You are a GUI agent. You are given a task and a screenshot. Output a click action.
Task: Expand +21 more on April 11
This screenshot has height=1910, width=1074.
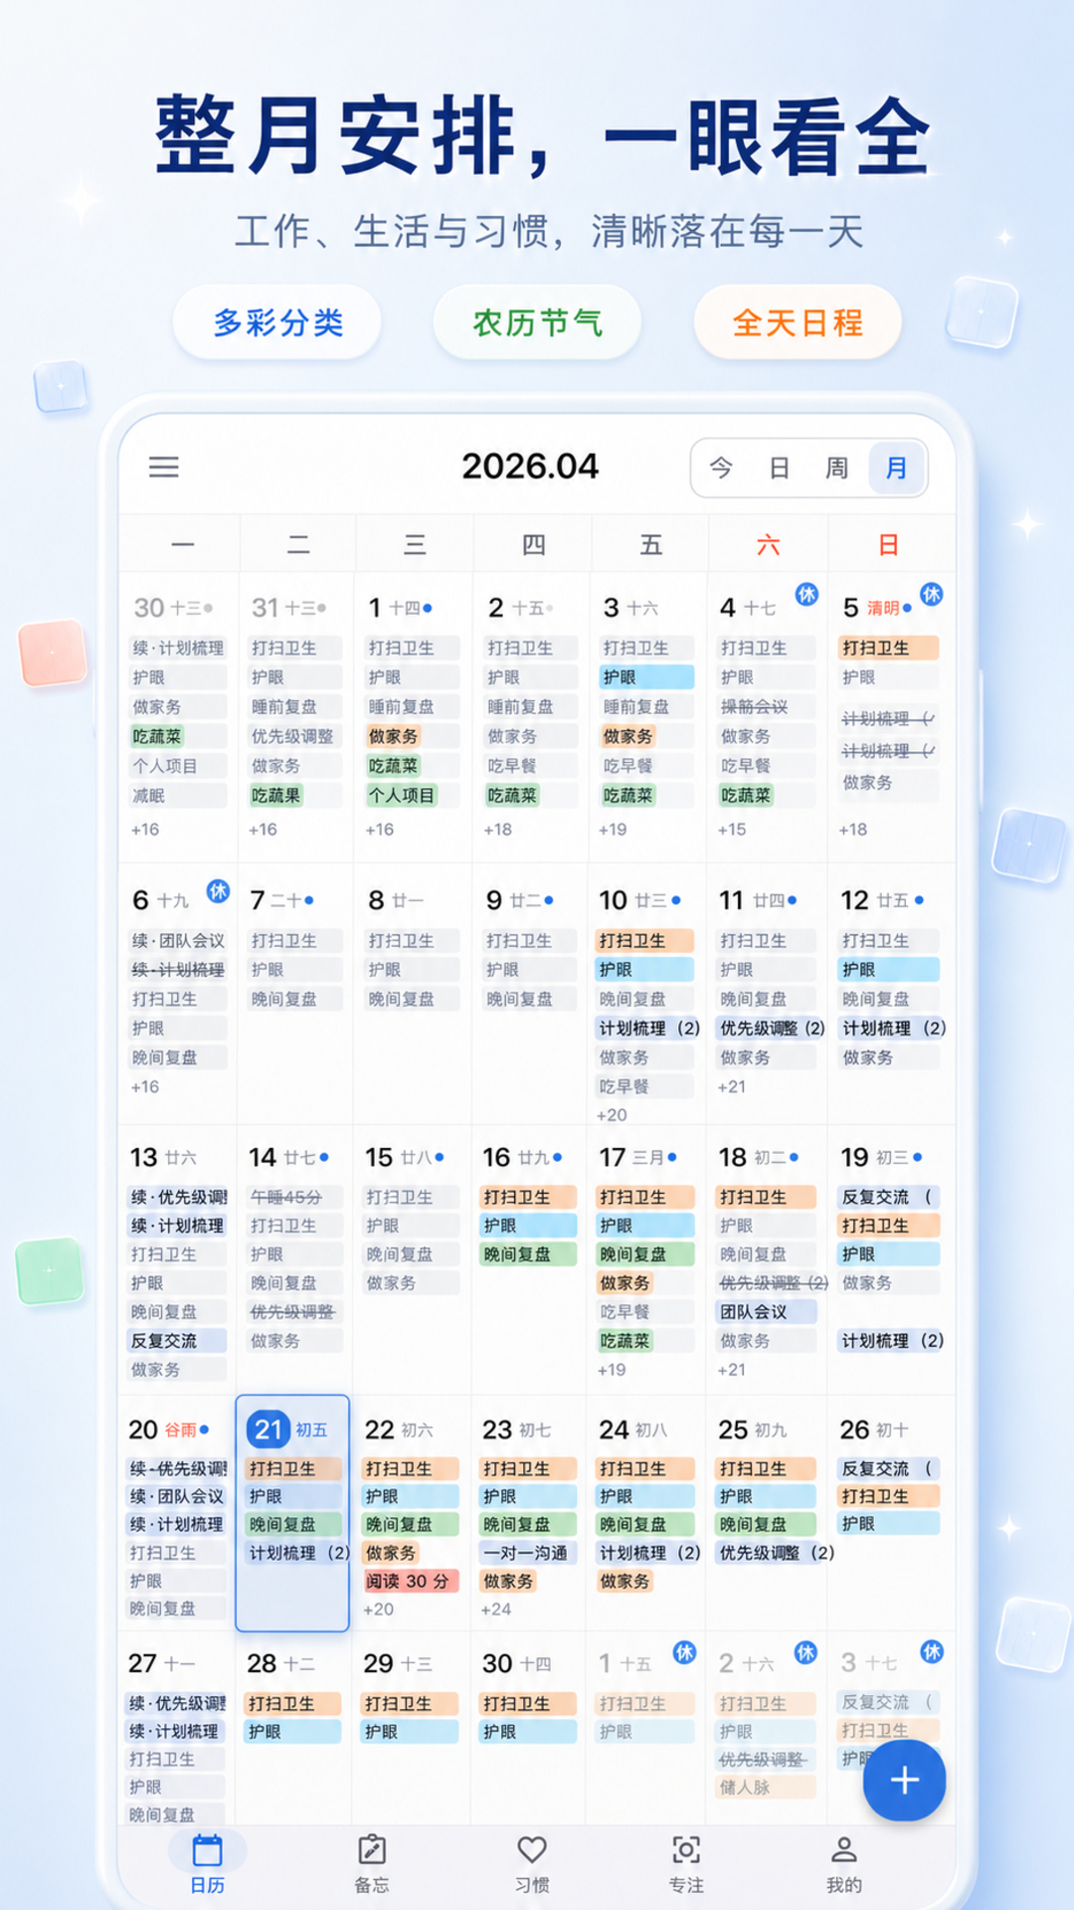[x=732, y=1087]
